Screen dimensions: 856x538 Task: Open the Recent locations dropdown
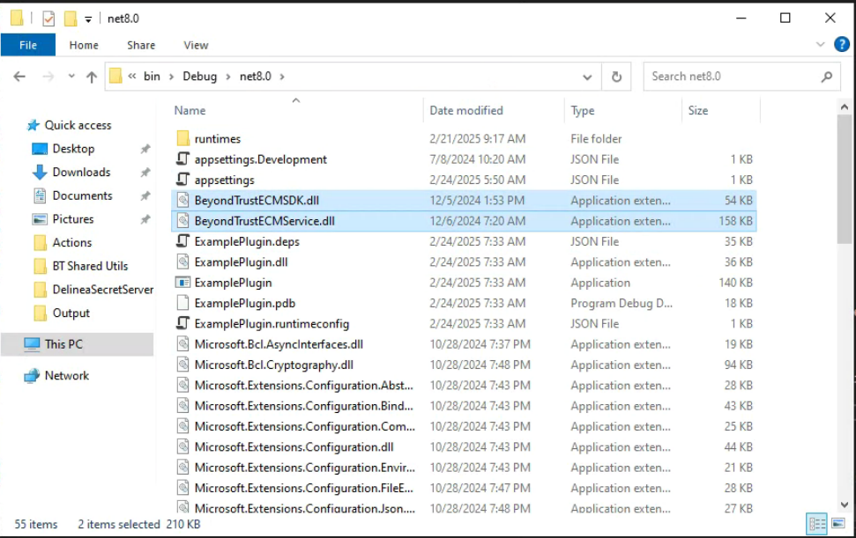click(x=71, y=77)
